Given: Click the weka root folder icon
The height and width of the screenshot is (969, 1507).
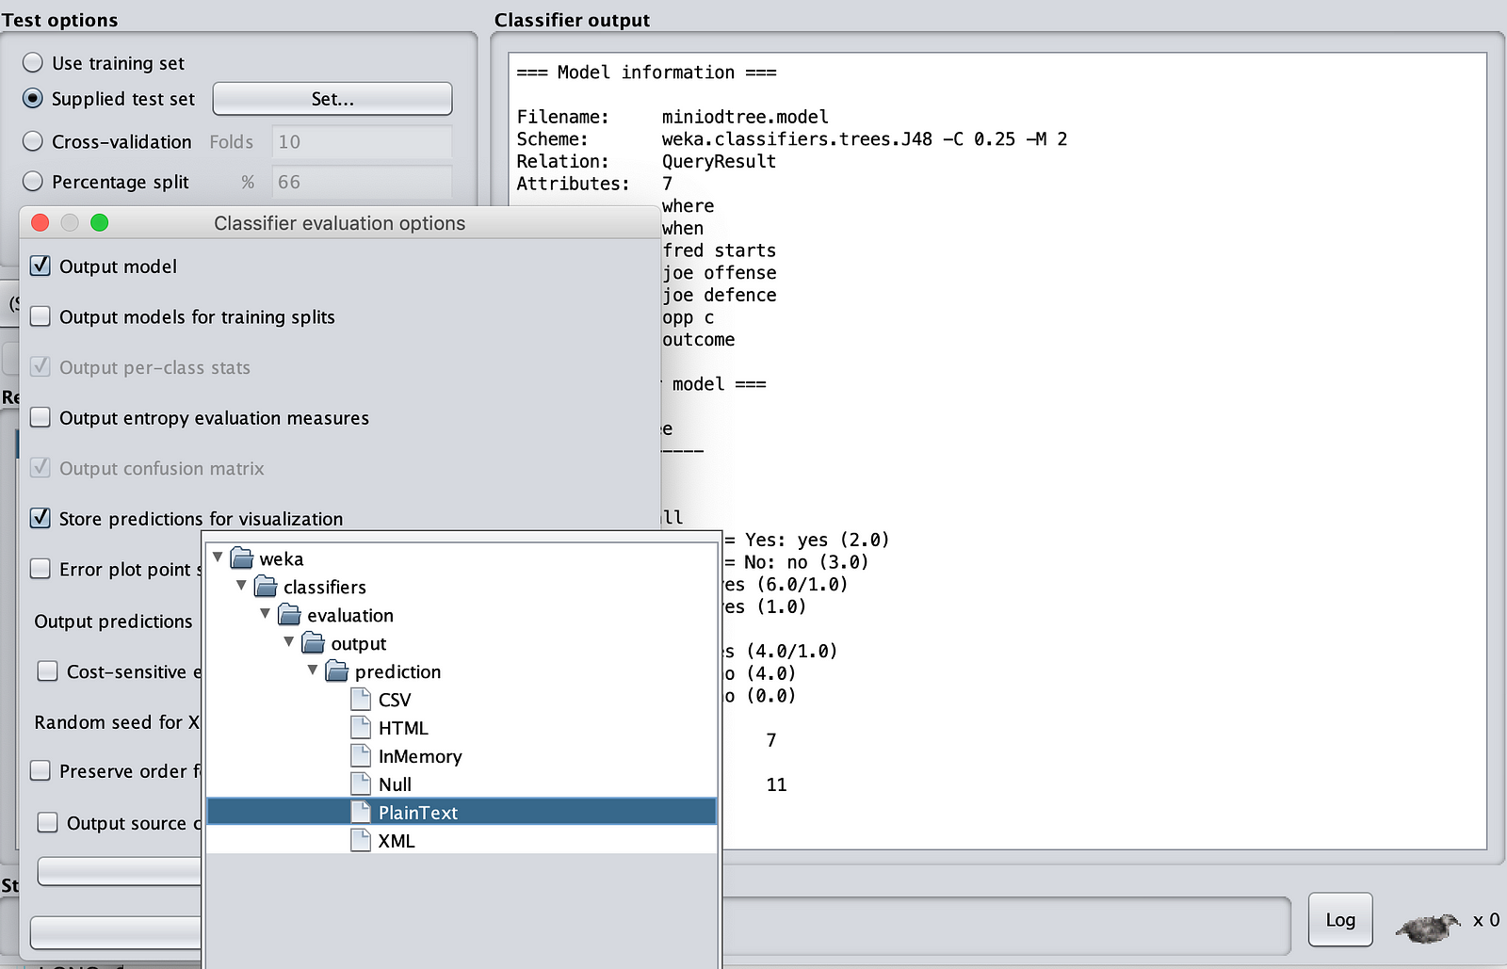Looking at the screenshot, I should pos(242,558).
